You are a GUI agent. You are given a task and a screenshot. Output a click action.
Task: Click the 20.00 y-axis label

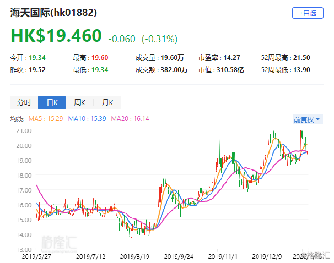pyautogui.click(x=24, y=146)
